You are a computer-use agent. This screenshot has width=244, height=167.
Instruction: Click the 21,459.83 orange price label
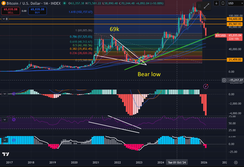click(x=235, y=60)
